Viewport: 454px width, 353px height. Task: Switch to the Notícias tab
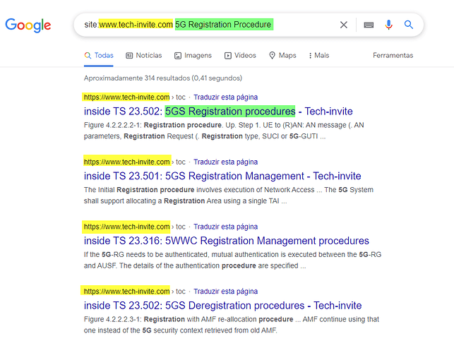coord(144,55)
